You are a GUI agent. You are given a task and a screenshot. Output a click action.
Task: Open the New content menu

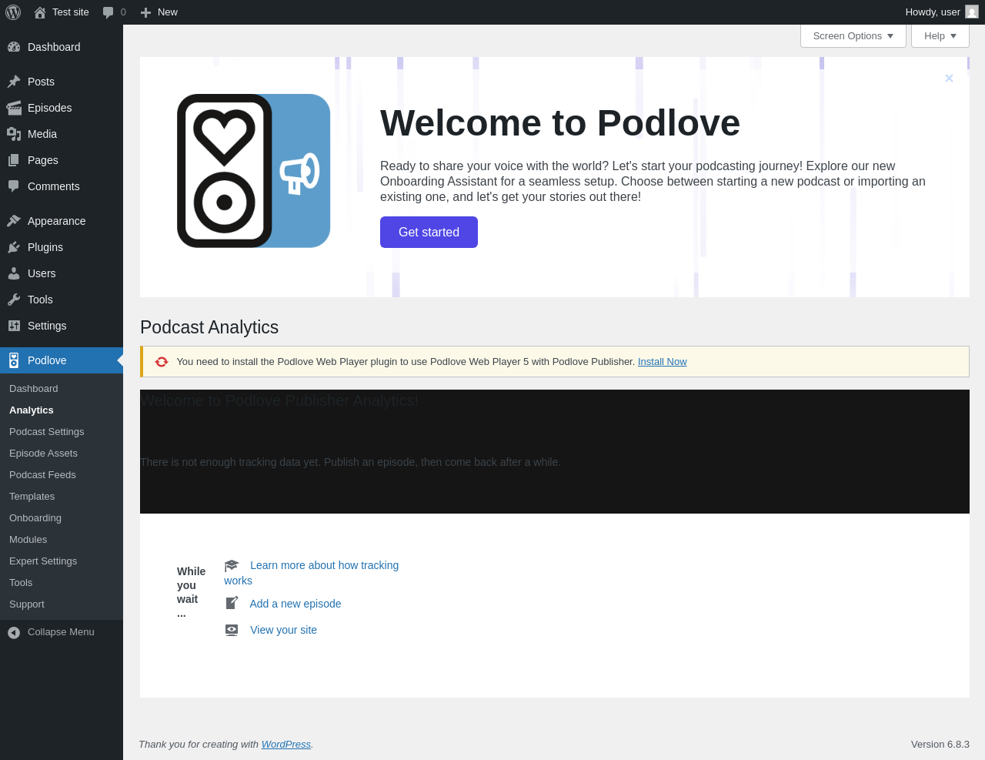(x=159, y=12)
